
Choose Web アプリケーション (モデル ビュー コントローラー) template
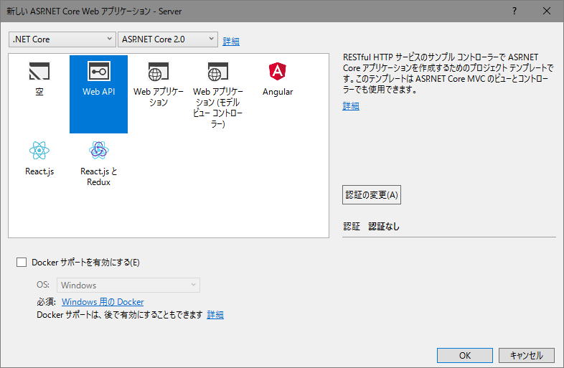(218, 72)
